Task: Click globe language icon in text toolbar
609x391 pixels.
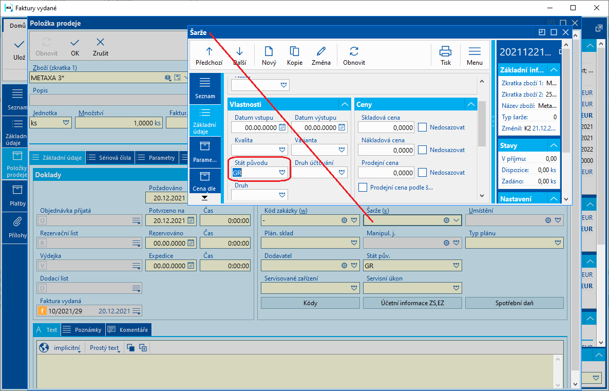Action: coord(44,347)
